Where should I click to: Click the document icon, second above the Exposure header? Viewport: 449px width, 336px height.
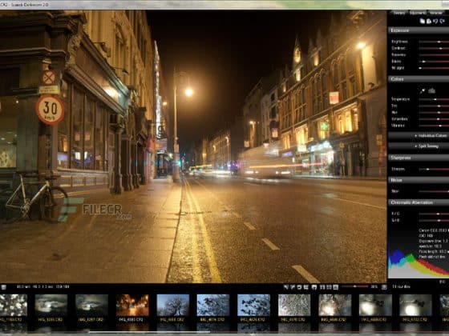429,21
